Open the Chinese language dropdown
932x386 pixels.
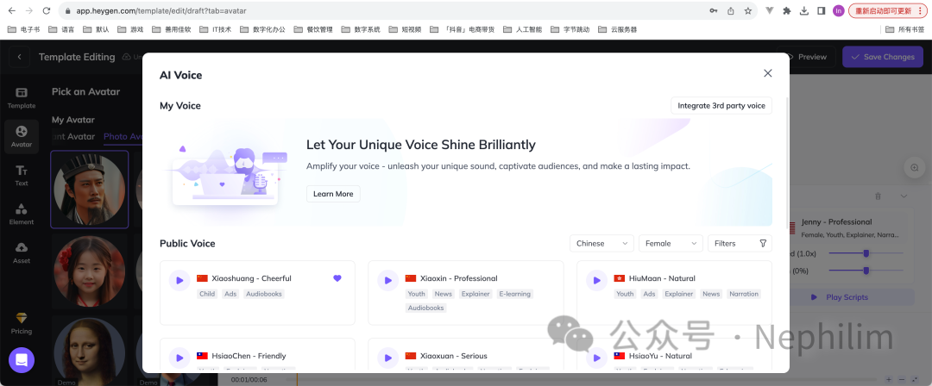pos(601,244)
